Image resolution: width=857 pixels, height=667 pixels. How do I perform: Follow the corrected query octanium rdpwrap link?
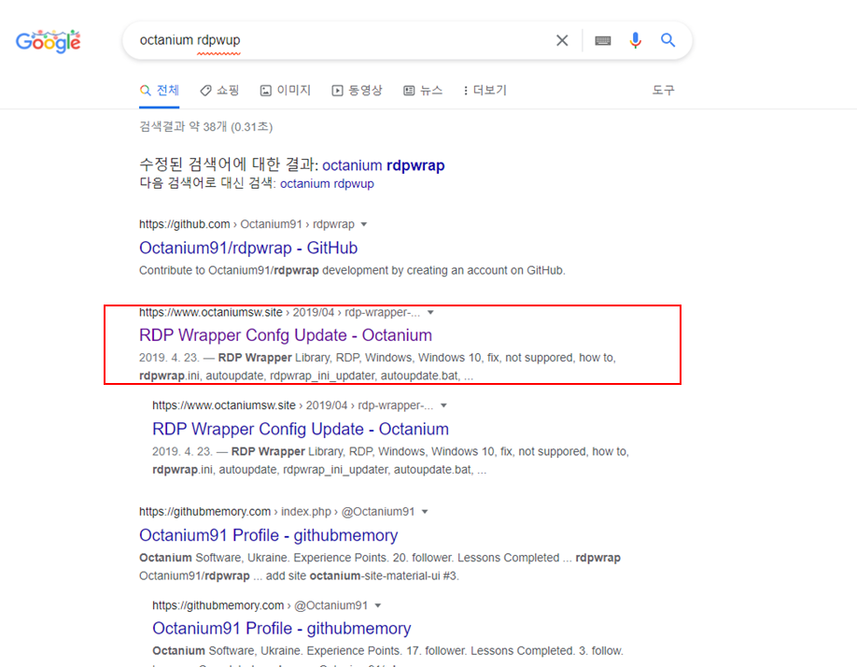click(x=383, y=165)
